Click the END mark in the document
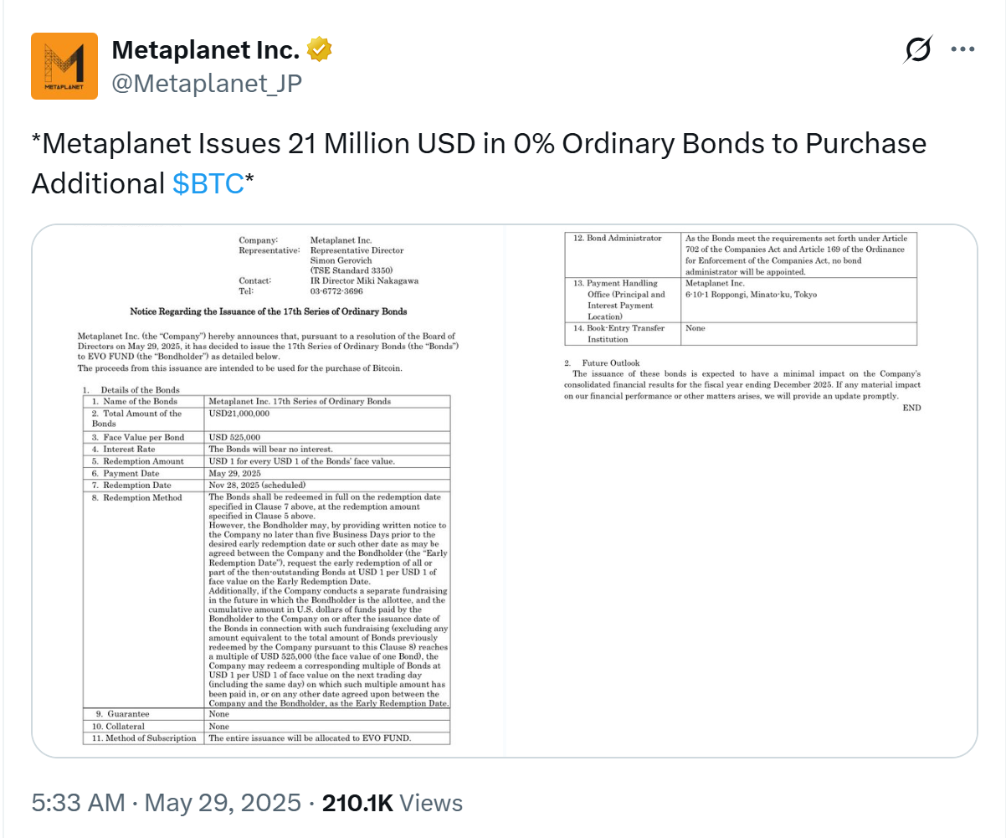The width and height of the screenshot is (1006, 838). pos(911,408)
